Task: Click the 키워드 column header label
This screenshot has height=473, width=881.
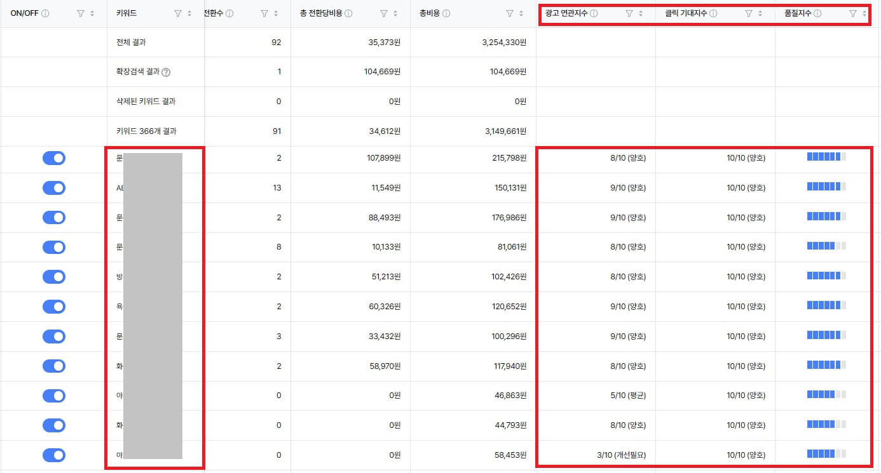Action: 126,13
